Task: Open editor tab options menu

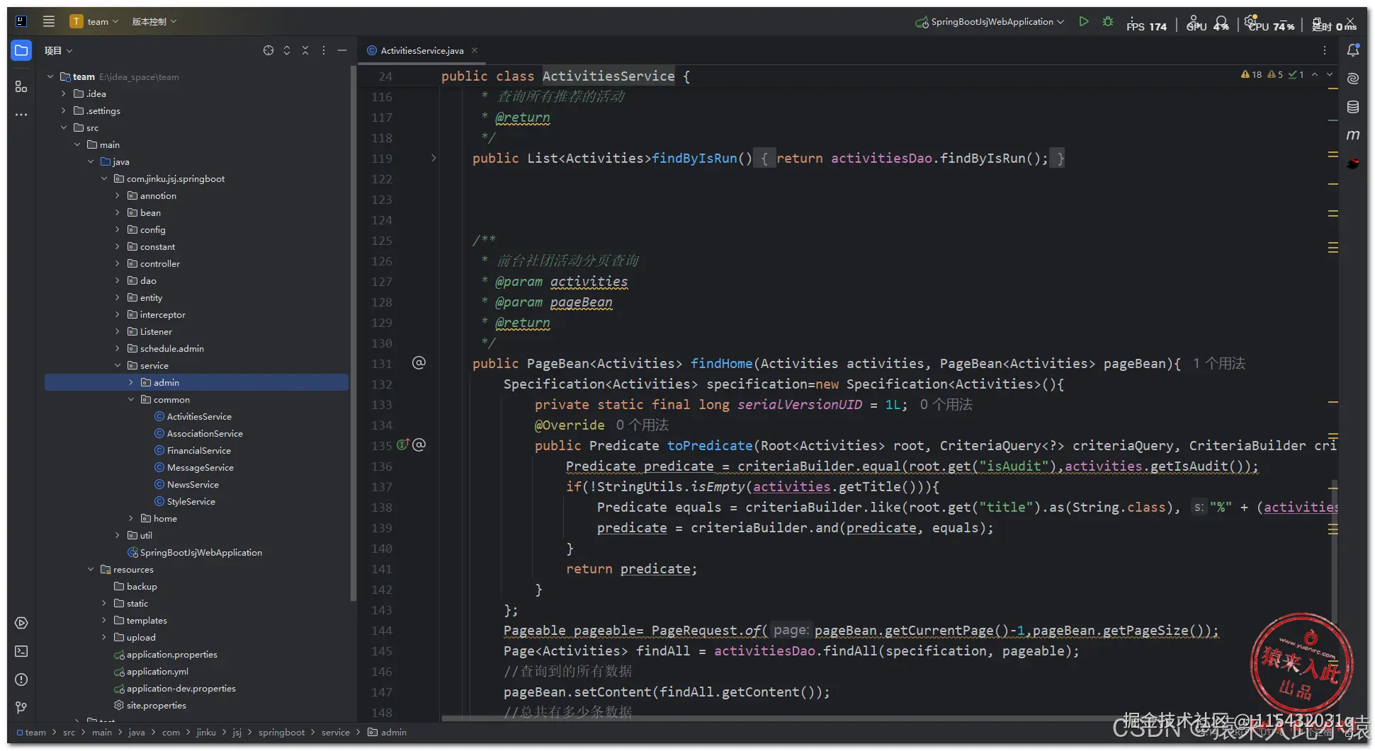Action: [x=1325, y=50]
